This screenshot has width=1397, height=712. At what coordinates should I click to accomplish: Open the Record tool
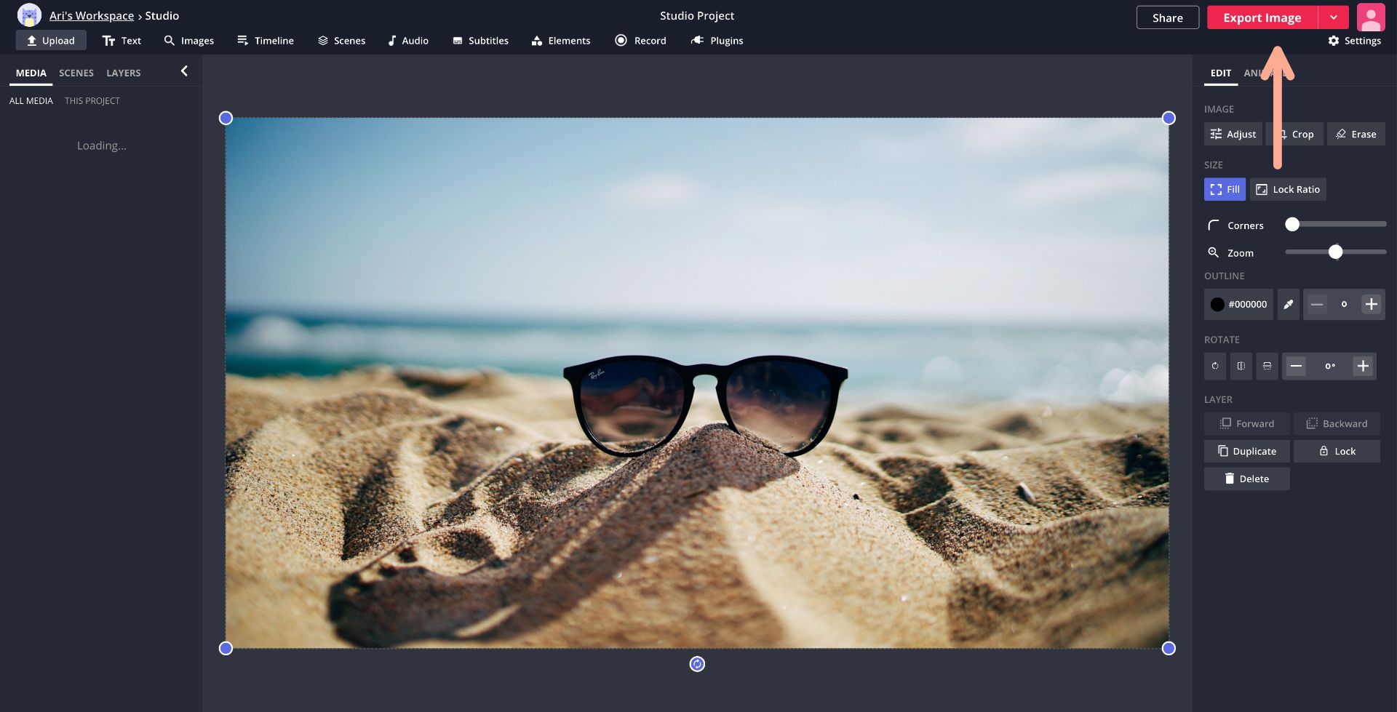(640, 41)
